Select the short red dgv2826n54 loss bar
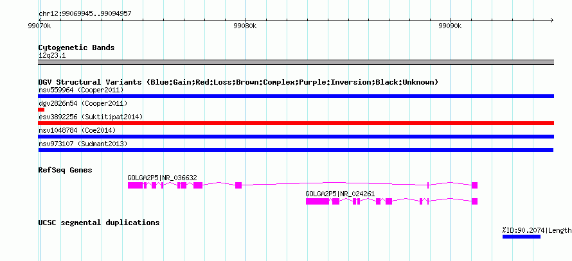This screenshot has height=261, width=572. 41,110
